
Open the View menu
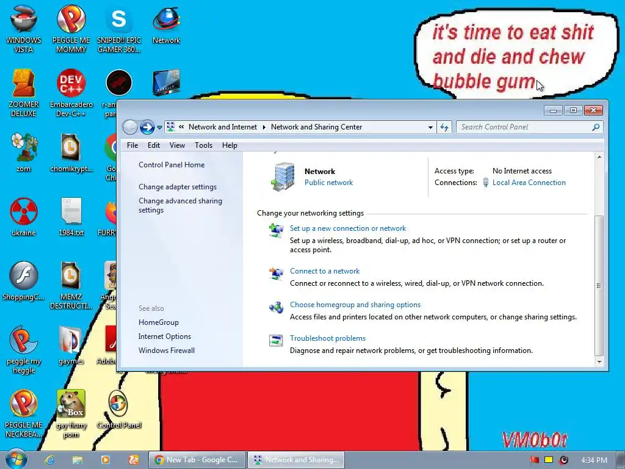pyautogui.click(x=177, y=145)
